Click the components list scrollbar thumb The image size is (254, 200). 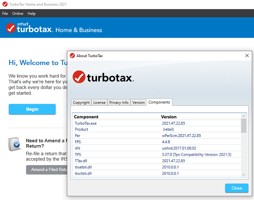(243, 126)
